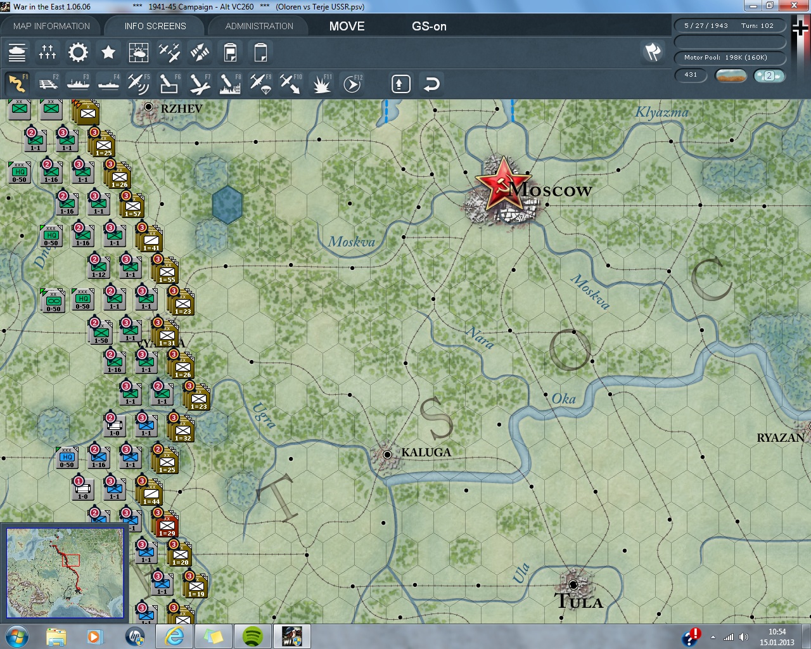Image resolution: width=811 pixels, height=649 pixels.
Task: Select the Moscow red star city
Action: 504,185
